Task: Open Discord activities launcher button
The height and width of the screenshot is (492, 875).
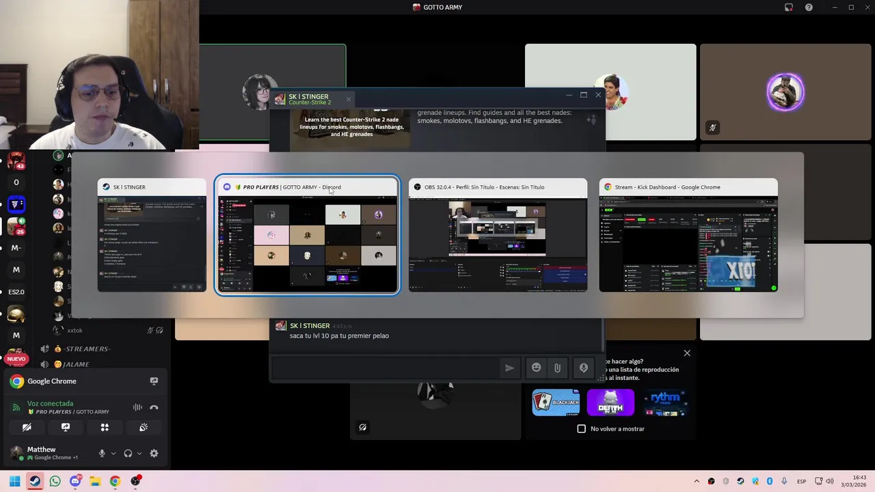Action: 105,427
